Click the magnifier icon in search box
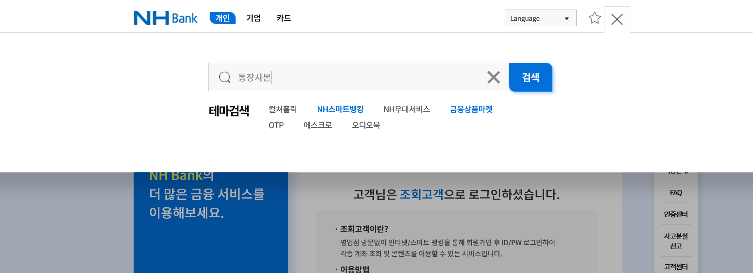Viewport: 753px width, 273px height. [x=225, y=77]
